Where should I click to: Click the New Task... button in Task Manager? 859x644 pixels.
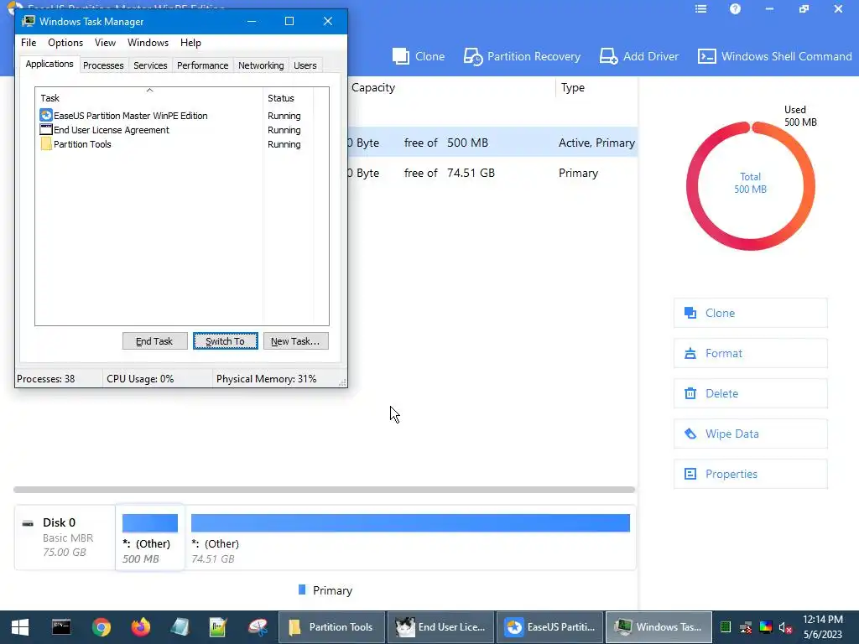(295, 341)
